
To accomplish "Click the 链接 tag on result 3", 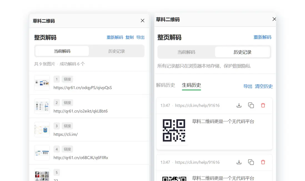I will [67, 126].
